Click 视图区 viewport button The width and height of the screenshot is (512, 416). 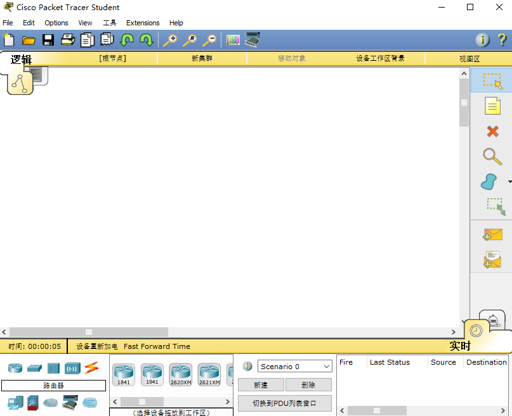tap(469, 59)
